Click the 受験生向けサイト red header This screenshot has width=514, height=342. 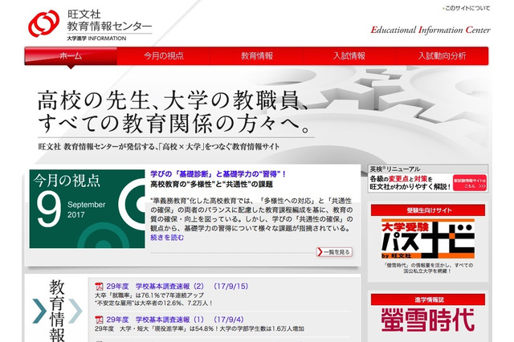click(x=428, y=210)
